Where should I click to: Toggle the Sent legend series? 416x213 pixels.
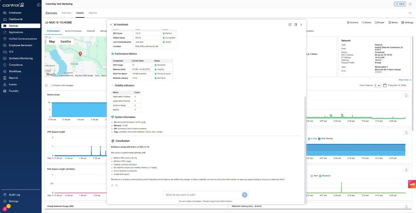coord(314,176)
